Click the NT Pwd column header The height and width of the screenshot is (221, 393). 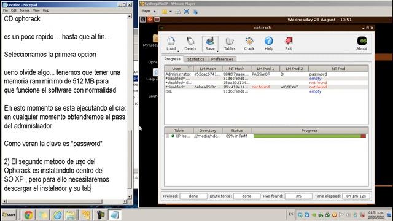click(x=338, y=68)
